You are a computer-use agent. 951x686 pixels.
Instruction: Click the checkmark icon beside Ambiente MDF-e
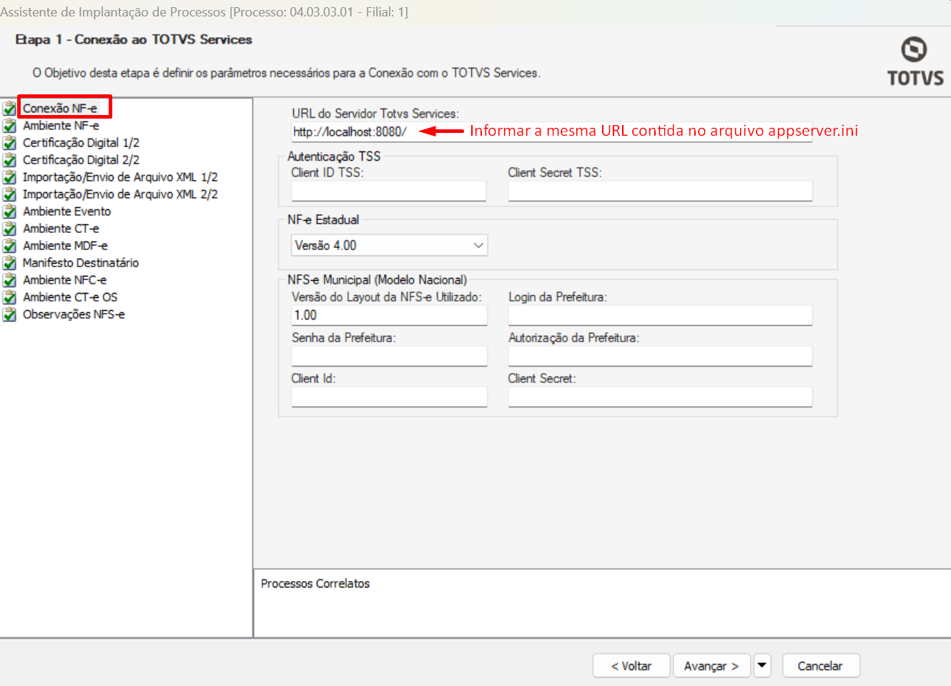coord(9,246)
